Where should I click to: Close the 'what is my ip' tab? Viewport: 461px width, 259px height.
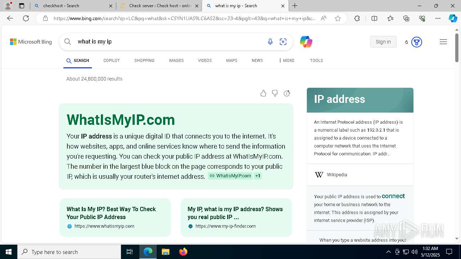point(283,6)
